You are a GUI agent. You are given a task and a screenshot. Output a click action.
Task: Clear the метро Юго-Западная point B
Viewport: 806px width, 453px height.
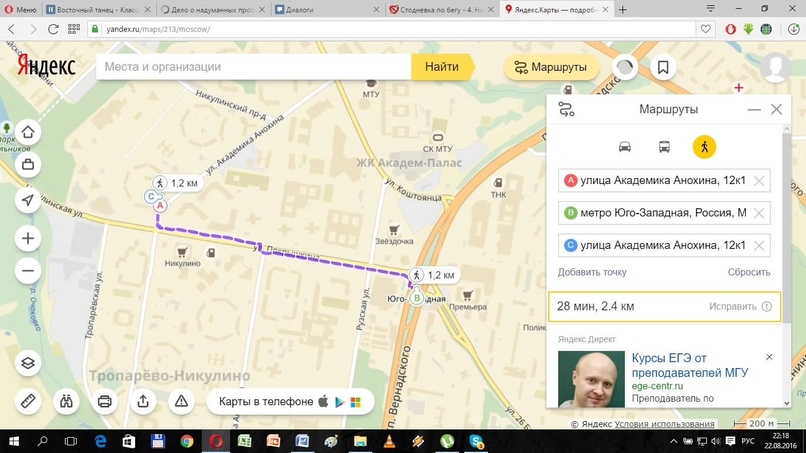coord(759,214)
